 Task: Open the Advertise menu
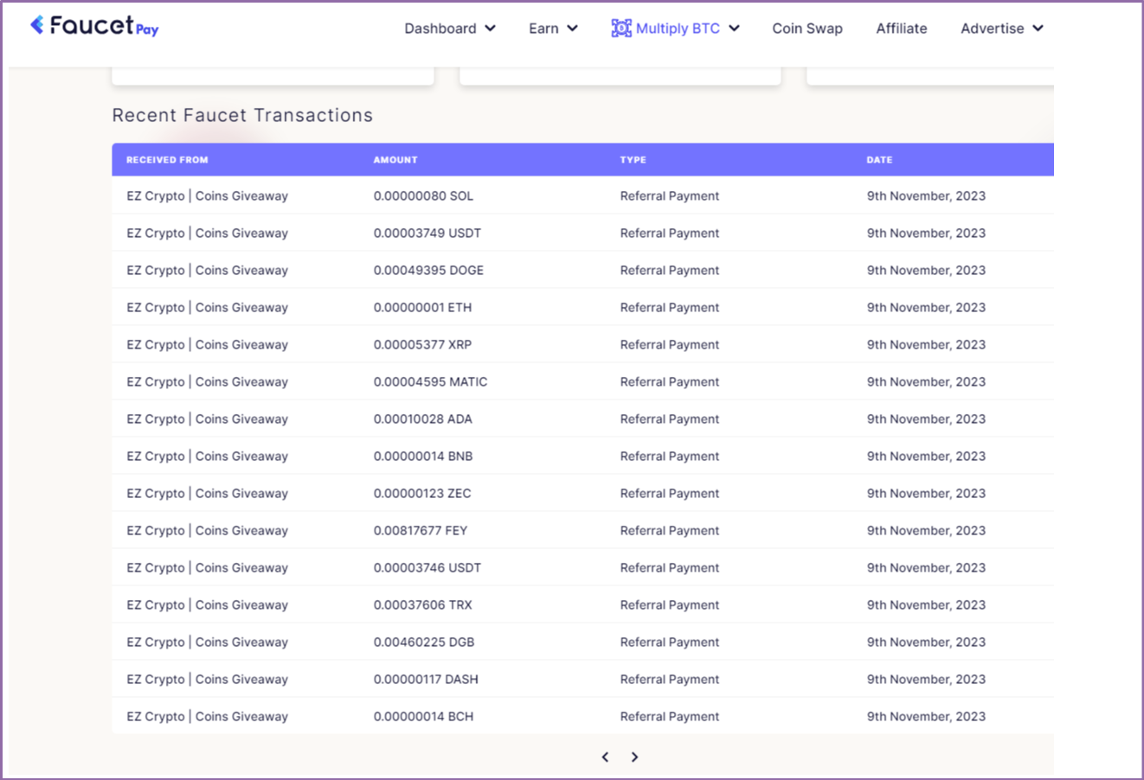(1002, 29)
